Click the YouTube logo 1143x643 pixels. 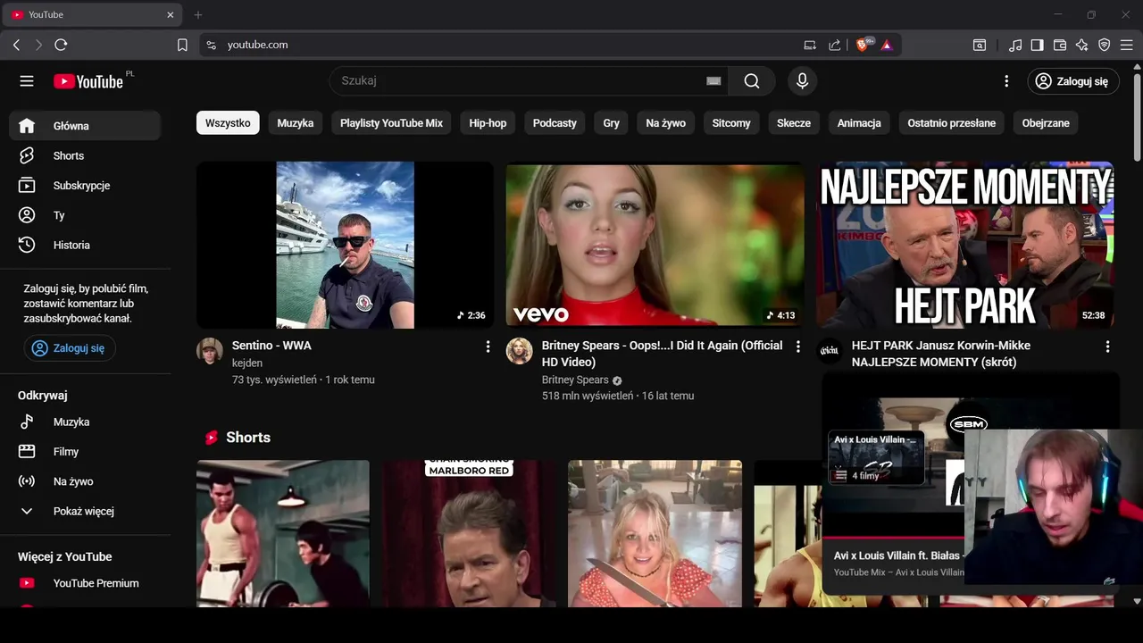88,81
